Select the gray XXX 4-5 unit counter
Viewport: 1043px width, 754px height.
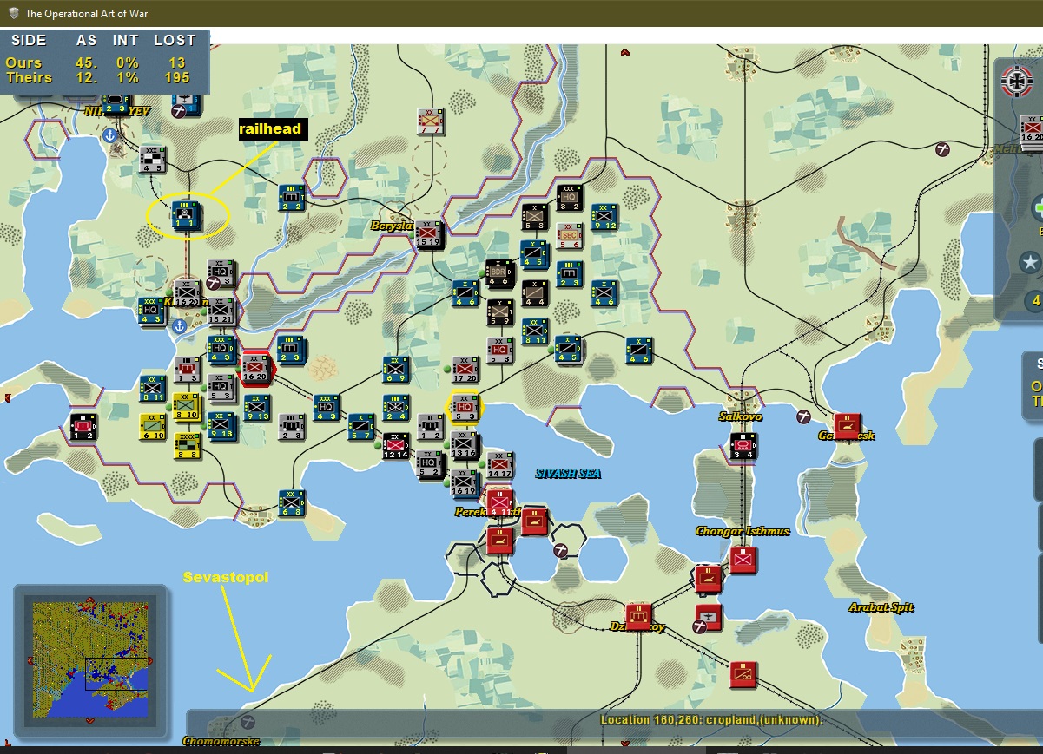click(153, 159)
